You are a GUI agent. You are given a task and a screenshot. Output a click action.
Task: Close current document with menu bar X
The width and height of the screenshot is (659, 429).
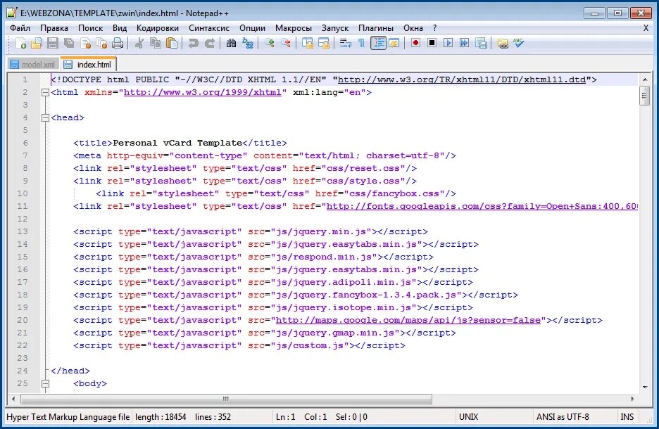click(646, 28)
